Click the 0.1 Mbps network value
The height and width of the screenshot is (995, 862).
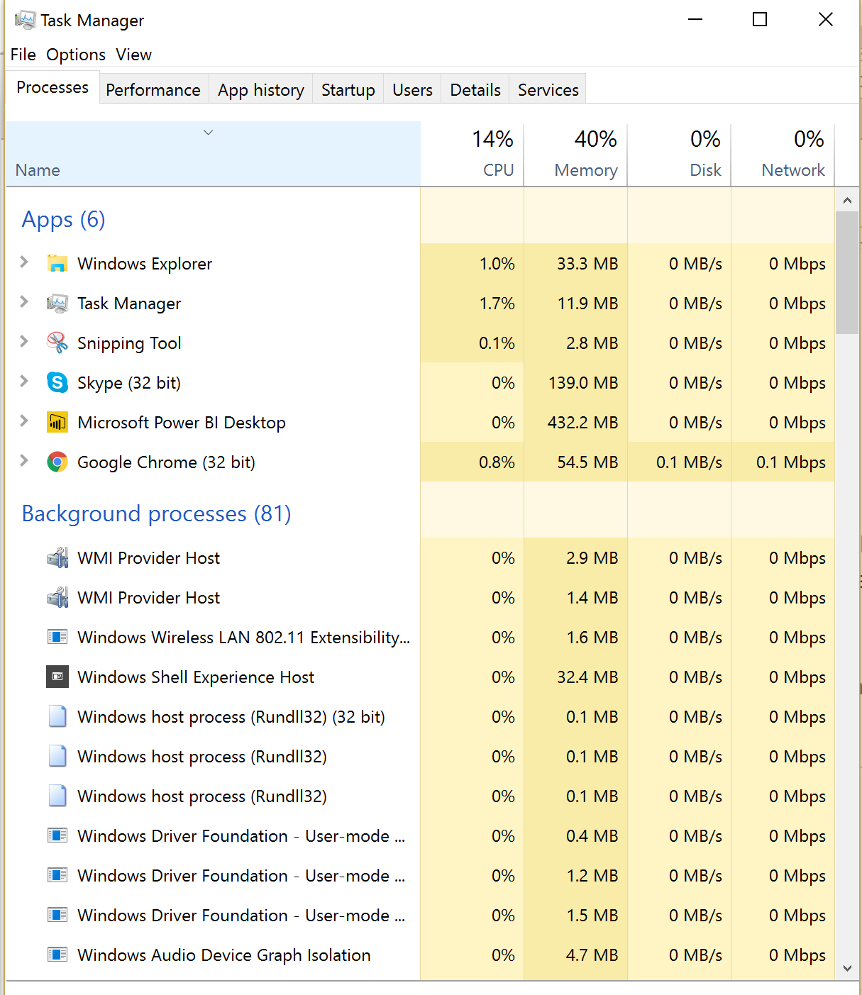(x=791, y=462)
